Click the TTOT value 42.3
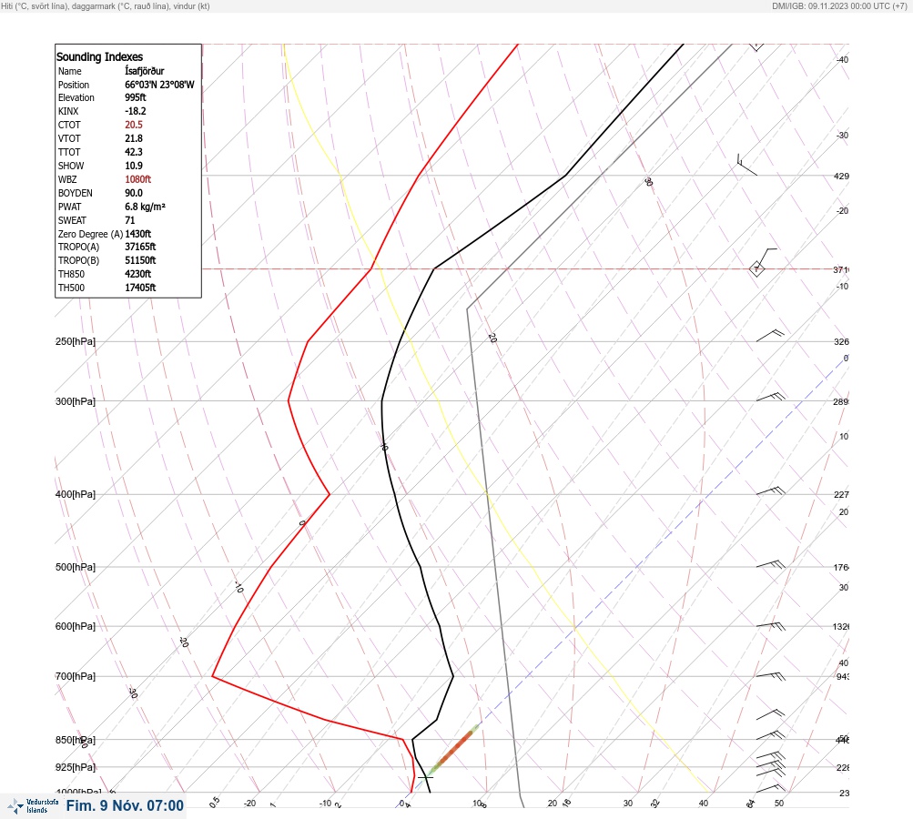 coord(133,152)
